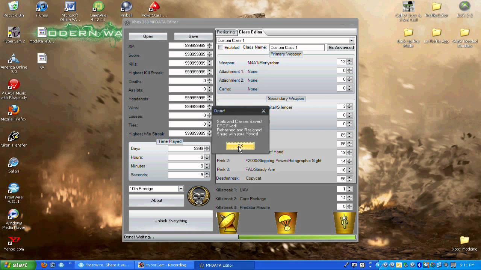Click the UAV killstreak image
The width and height of the screenshot is (481, 270).
(x=228, y=222)
